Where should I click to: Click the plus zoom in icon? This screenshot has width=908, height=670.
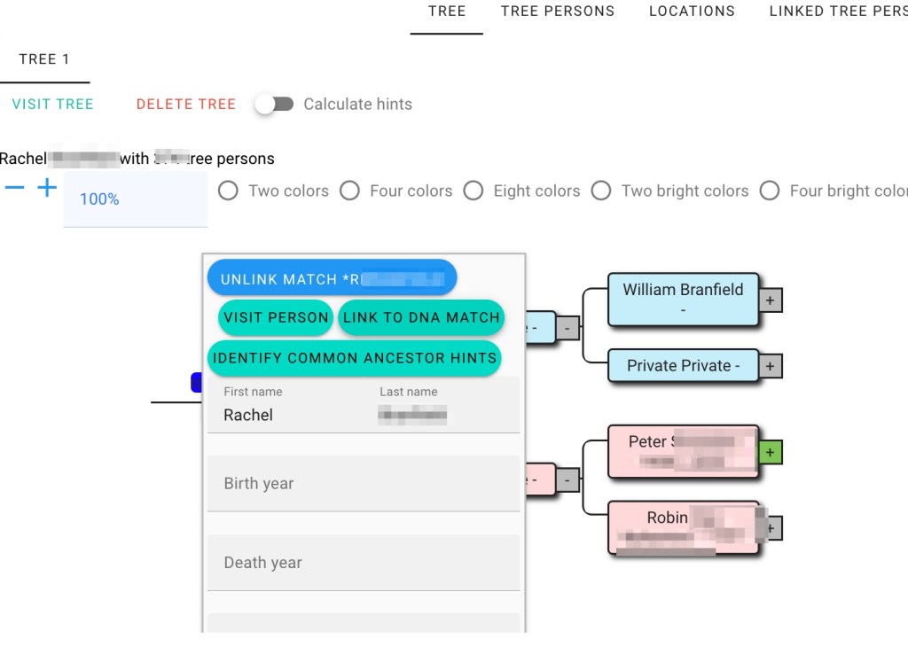pyautogui.click(x=47, y=188)
